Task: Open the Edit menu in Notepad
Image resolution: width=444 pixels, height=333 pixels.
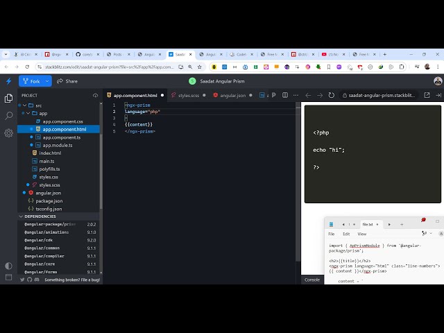Action: (346, 234)
